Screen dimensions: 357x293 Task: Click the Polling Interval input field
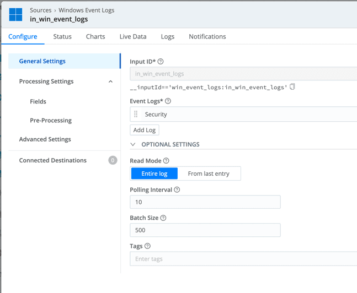(x=205, y=202)
